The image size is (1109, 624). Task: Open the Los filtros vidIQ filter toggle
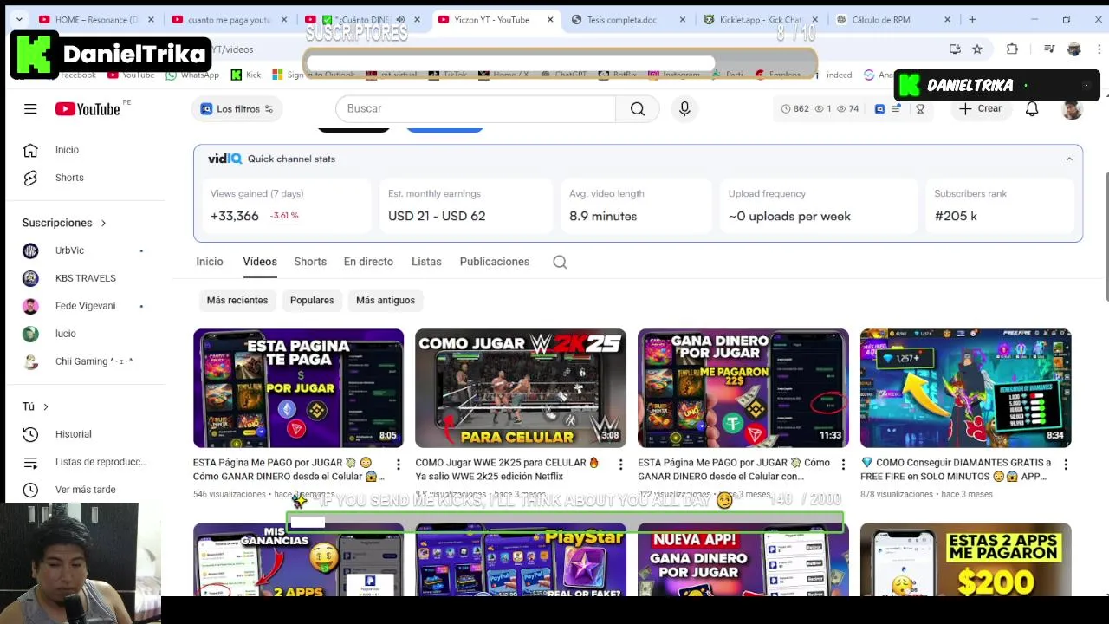tap(237, 109)
